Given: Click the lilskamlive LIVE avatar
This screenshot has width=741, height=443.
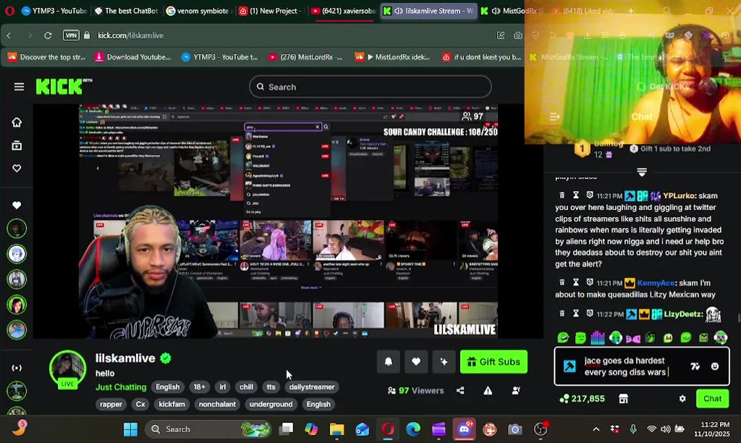Looking at the screenshot, I should pos(68,369).
